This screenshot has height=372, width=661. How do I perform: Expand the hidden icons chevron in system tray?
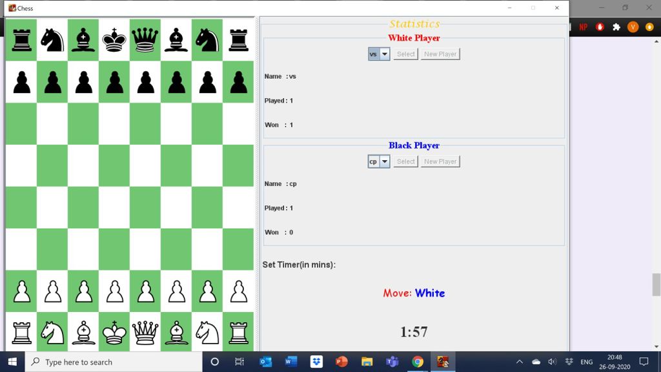[518, 362]
